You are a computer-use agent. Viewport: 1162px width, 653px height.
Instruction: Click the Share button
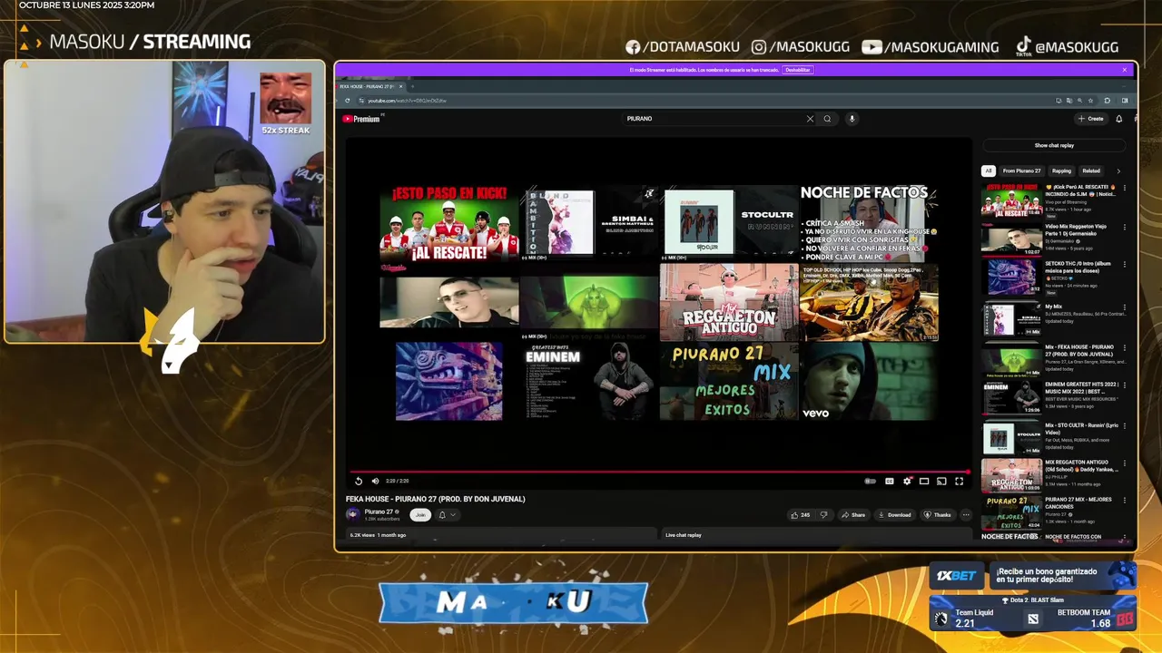click(852, 515)
